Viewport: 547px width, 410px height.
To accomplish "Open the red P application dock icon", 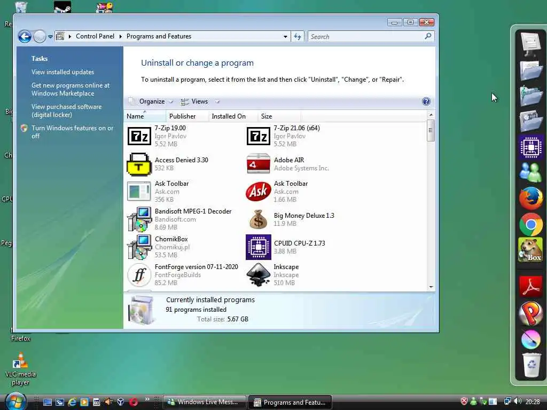I will 530,313.
